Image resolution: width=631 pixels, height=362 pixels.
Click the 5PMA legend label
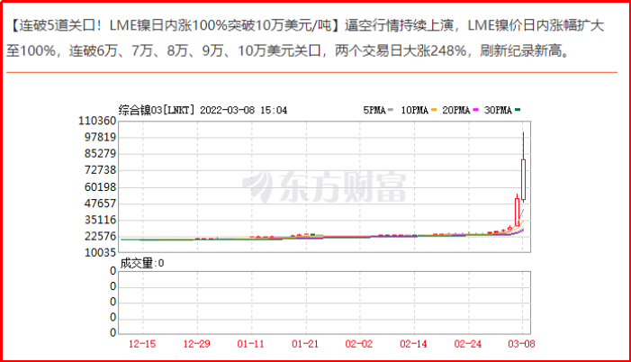[x=374, y=110]
